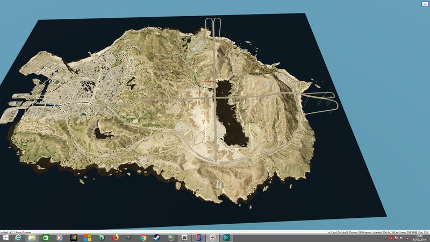
Task: Click the CC button at top right
Action: (x=425, y=4)
